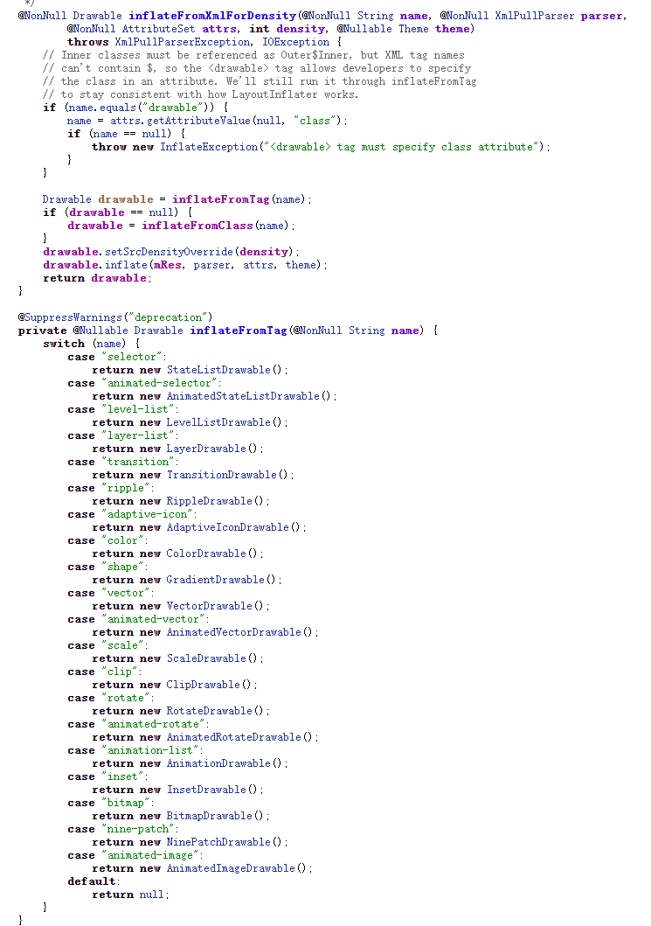Click StateListDrawable in the selector case
The image size is (651, 926).
(x=218, y=370)
